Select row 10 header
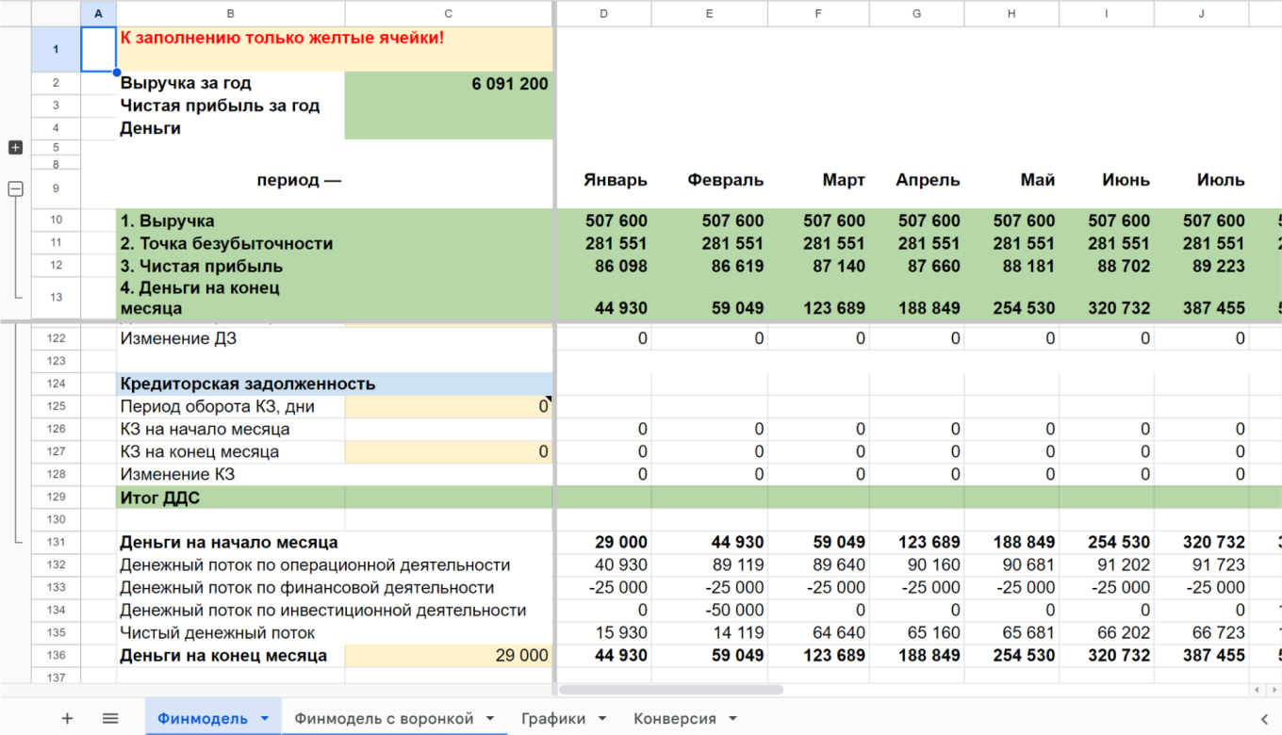 click(56, 220)
